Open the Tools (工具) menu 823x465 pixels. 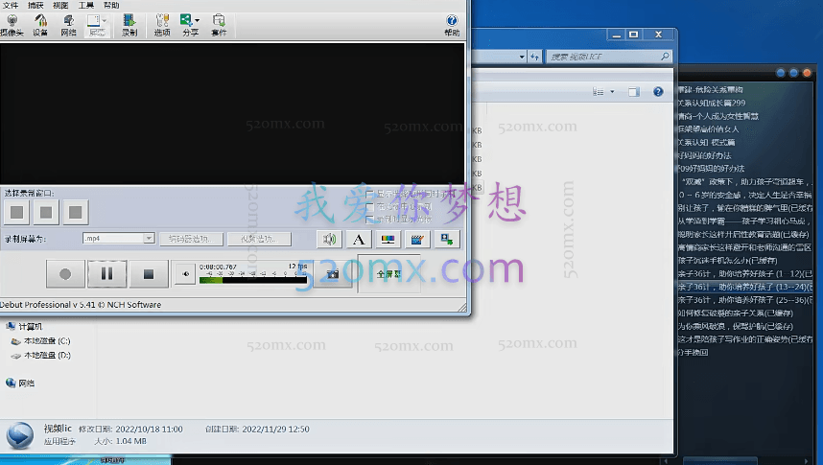coord(86,5)
